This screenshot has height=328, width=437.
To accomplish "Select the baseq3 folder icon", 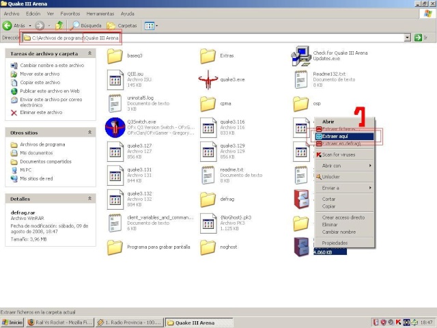I will 115,56.
